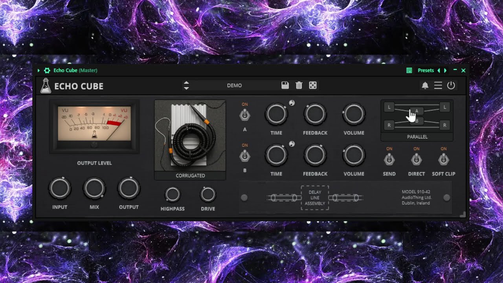Click the 'Dublin, Ireland' text
Screen dimensions: 503x283
click(x=416, y=203)
